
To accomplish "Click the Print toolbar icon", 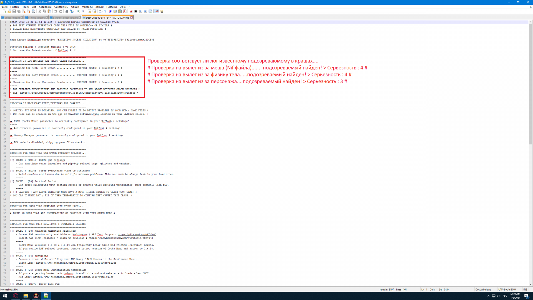I will [x=33, y=11].
